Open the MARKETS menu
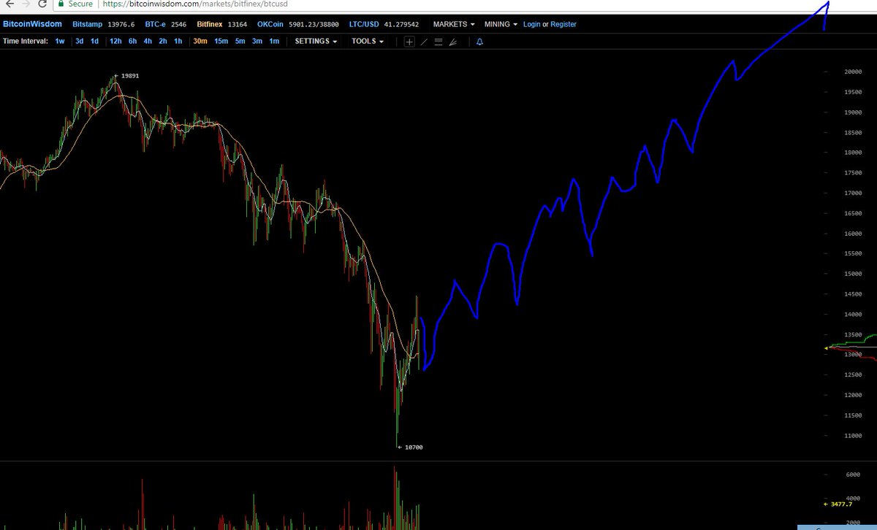 (x=449, y=24)
